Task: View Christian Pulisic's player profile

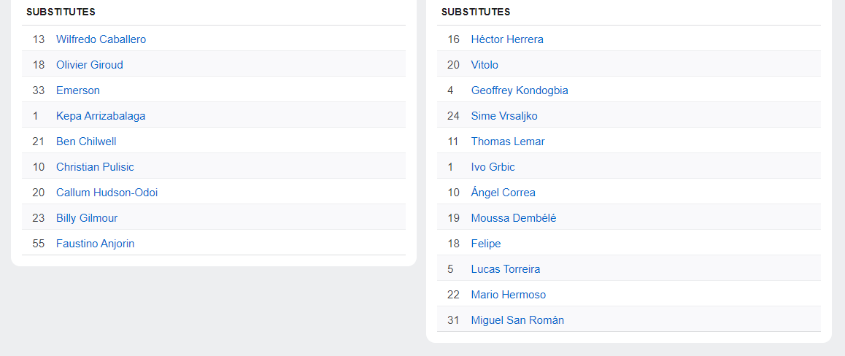Action: coord(95,167)
